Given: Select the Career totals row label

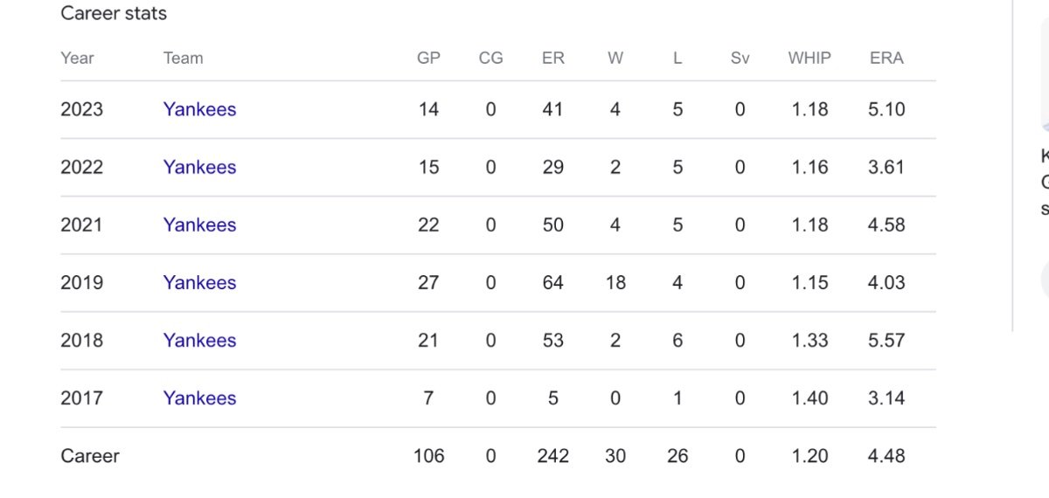Looking at the screenshot, I should click(90, 455).
